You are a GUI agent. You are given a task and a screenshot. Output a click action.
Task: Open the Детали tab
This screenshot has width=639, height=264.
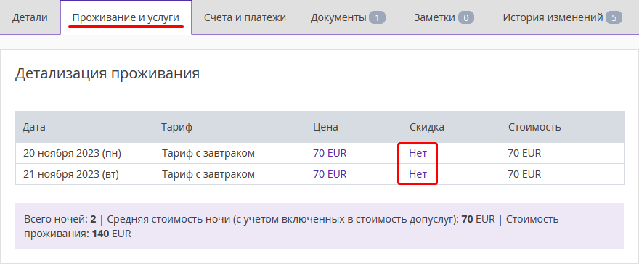click(30, 17)
